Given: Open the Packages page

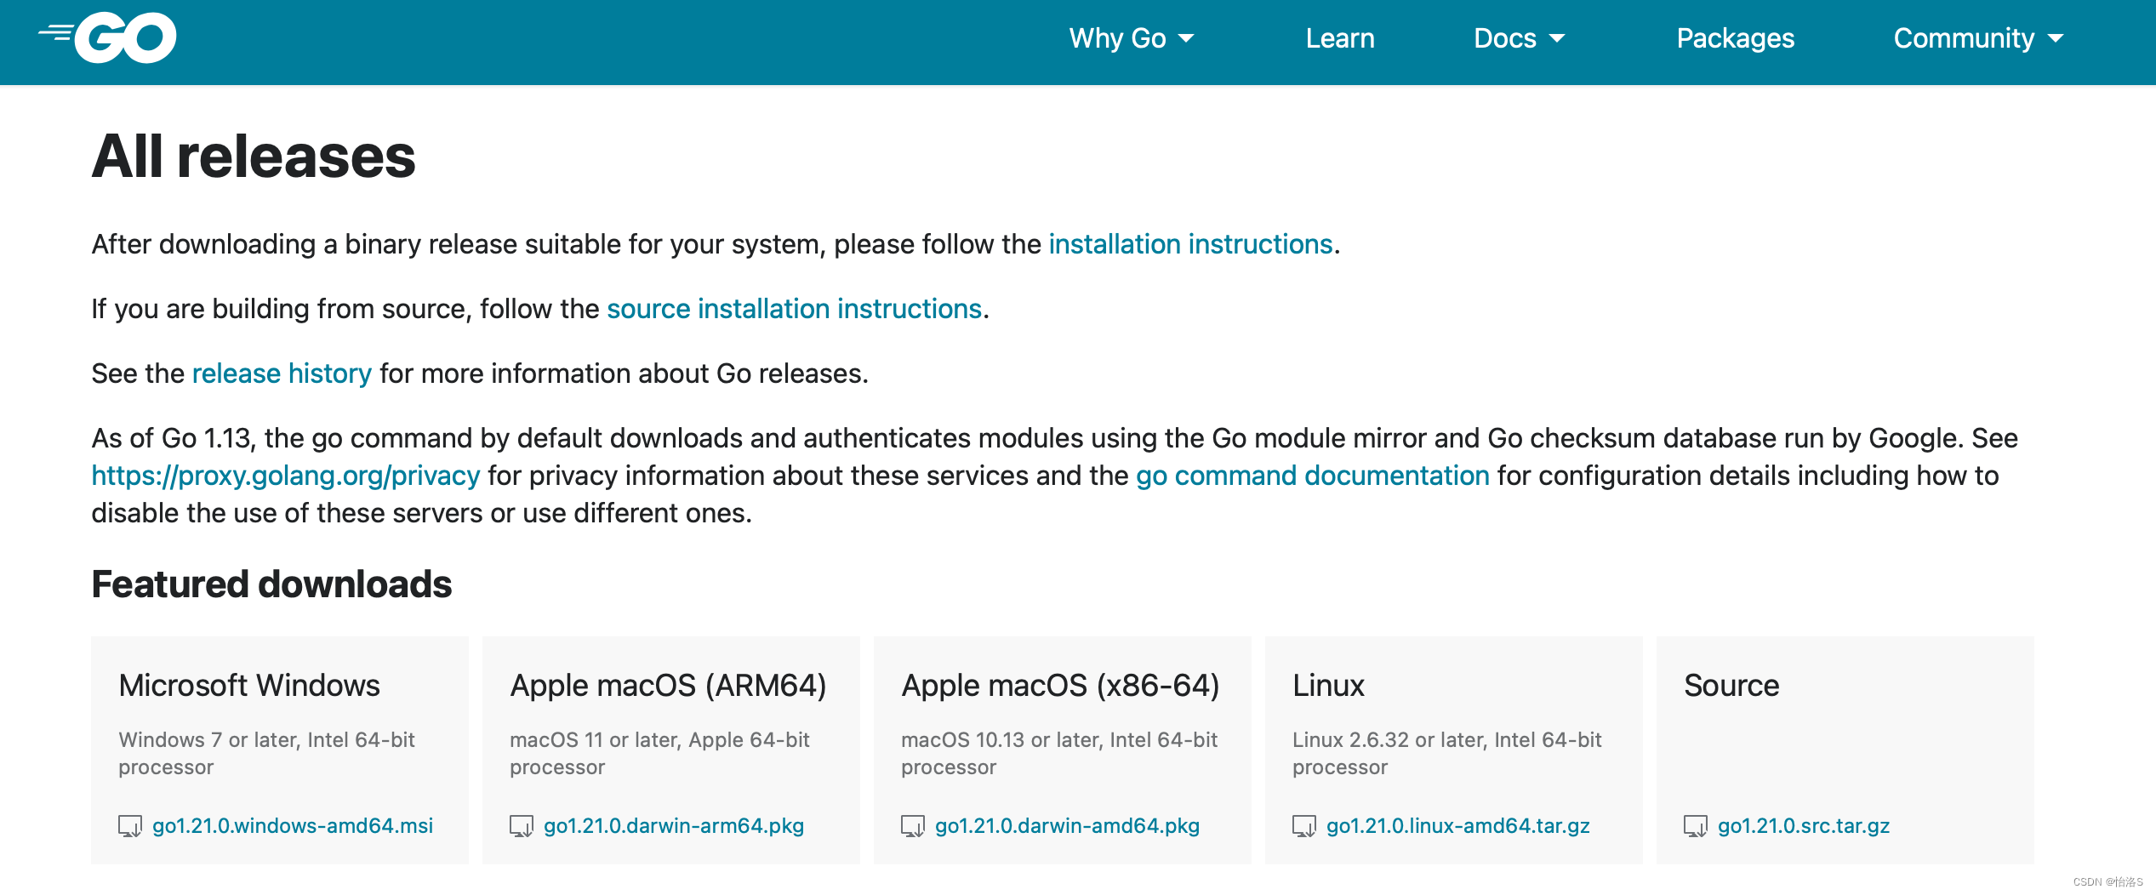Looking at the screenshot, I should [1735, 38].
